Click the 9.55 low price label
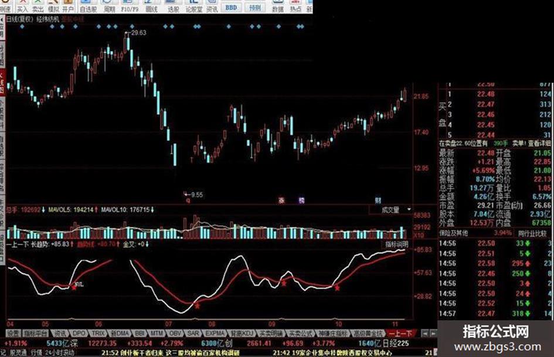Image resolution: width=554 pixels, height=357 pixels. pos(197,195)
